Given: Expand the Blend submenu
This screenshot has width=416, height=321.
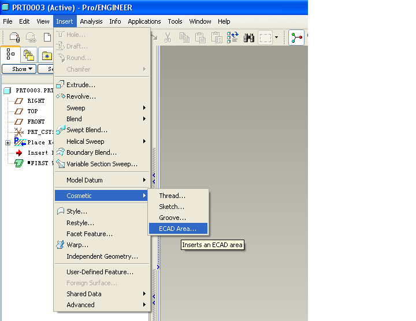Looking at the screenshot, I should 102,119.
